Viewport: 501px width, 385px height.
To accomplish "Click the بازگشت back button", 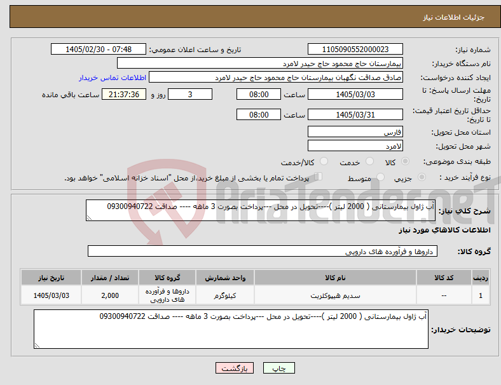I will (235, 368).
